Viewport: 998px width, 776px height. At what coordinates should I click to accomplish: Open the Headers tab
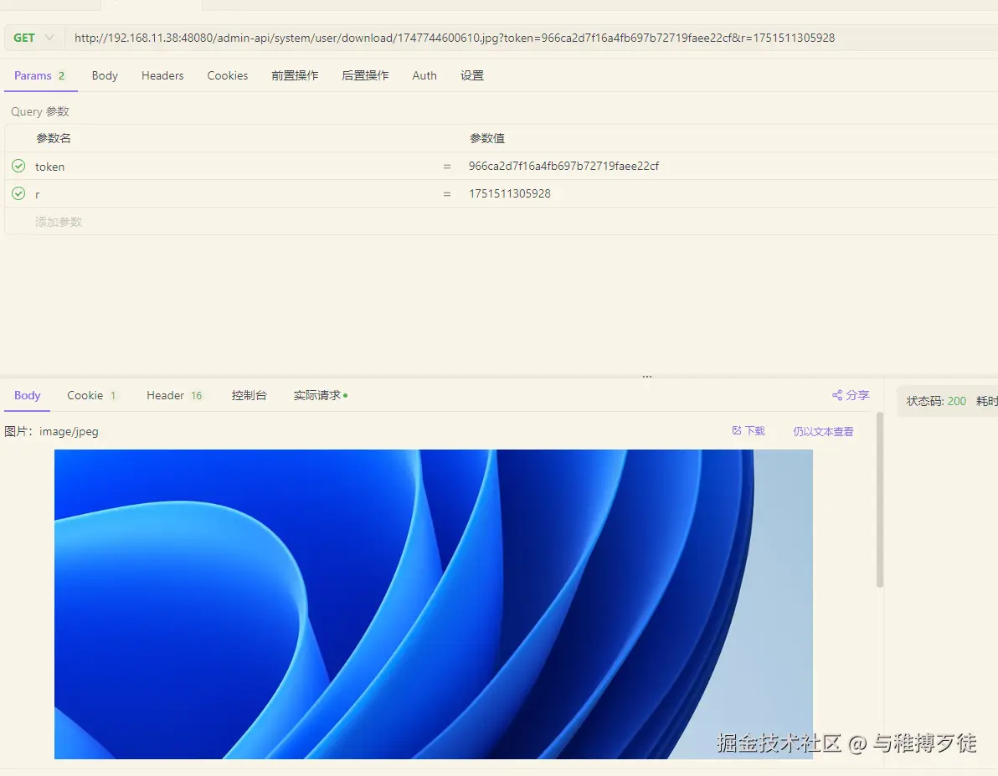tap(162, 75)
